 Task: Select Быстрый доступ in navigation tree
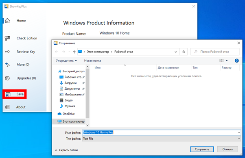pyautogui.click(x=72, y=71)
